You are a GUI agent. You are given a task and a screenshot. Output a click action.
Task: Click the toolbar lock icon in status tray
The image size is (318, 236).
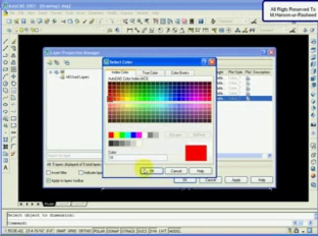[x=296, y=230]
